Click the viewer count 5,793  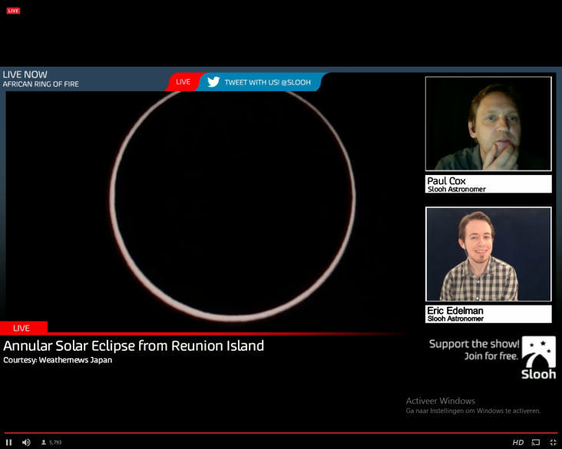pos(52,443)
